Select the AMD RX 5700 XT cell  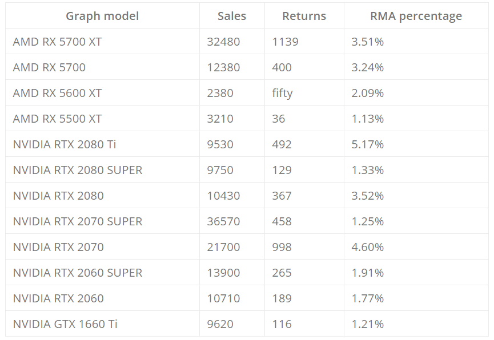[57, 42]
